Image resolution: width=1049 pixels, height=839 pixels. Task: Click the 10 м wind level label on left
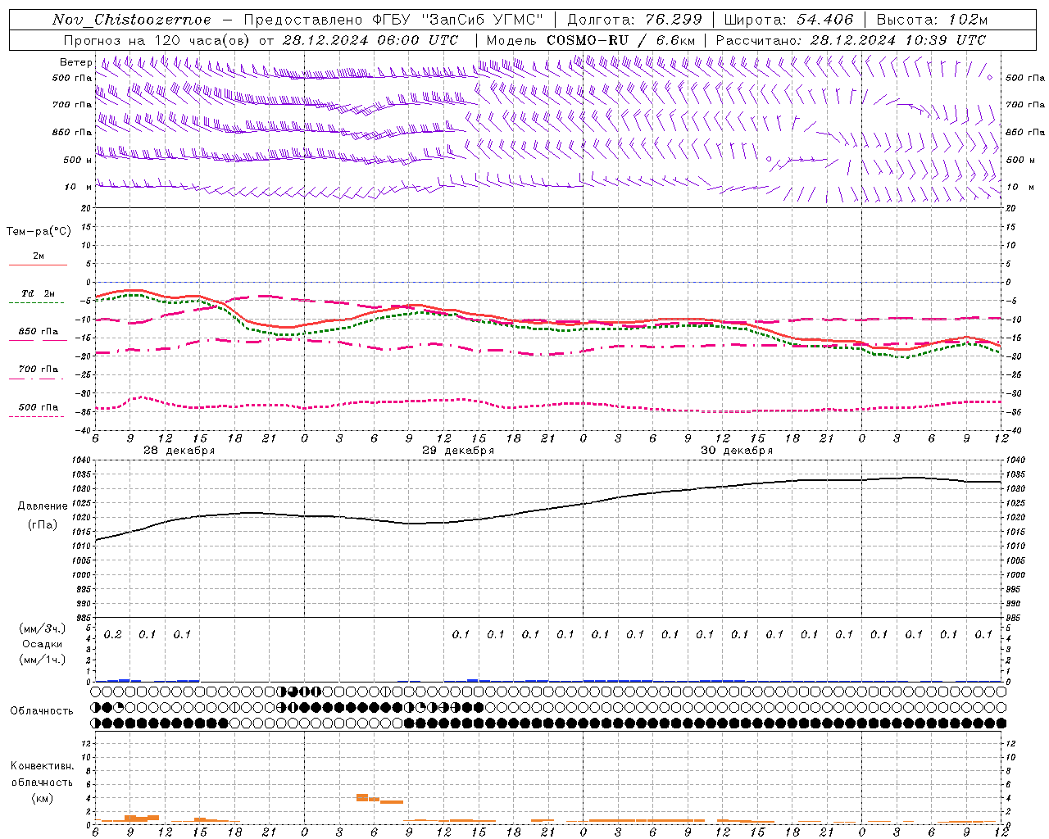(x=78, y=187)
